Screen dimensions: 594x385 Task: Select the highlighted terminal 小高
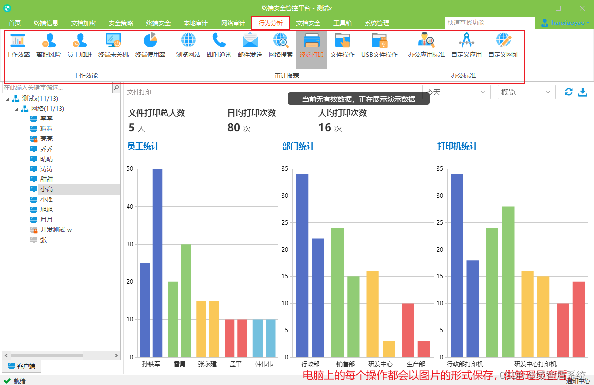click(47, 189)
